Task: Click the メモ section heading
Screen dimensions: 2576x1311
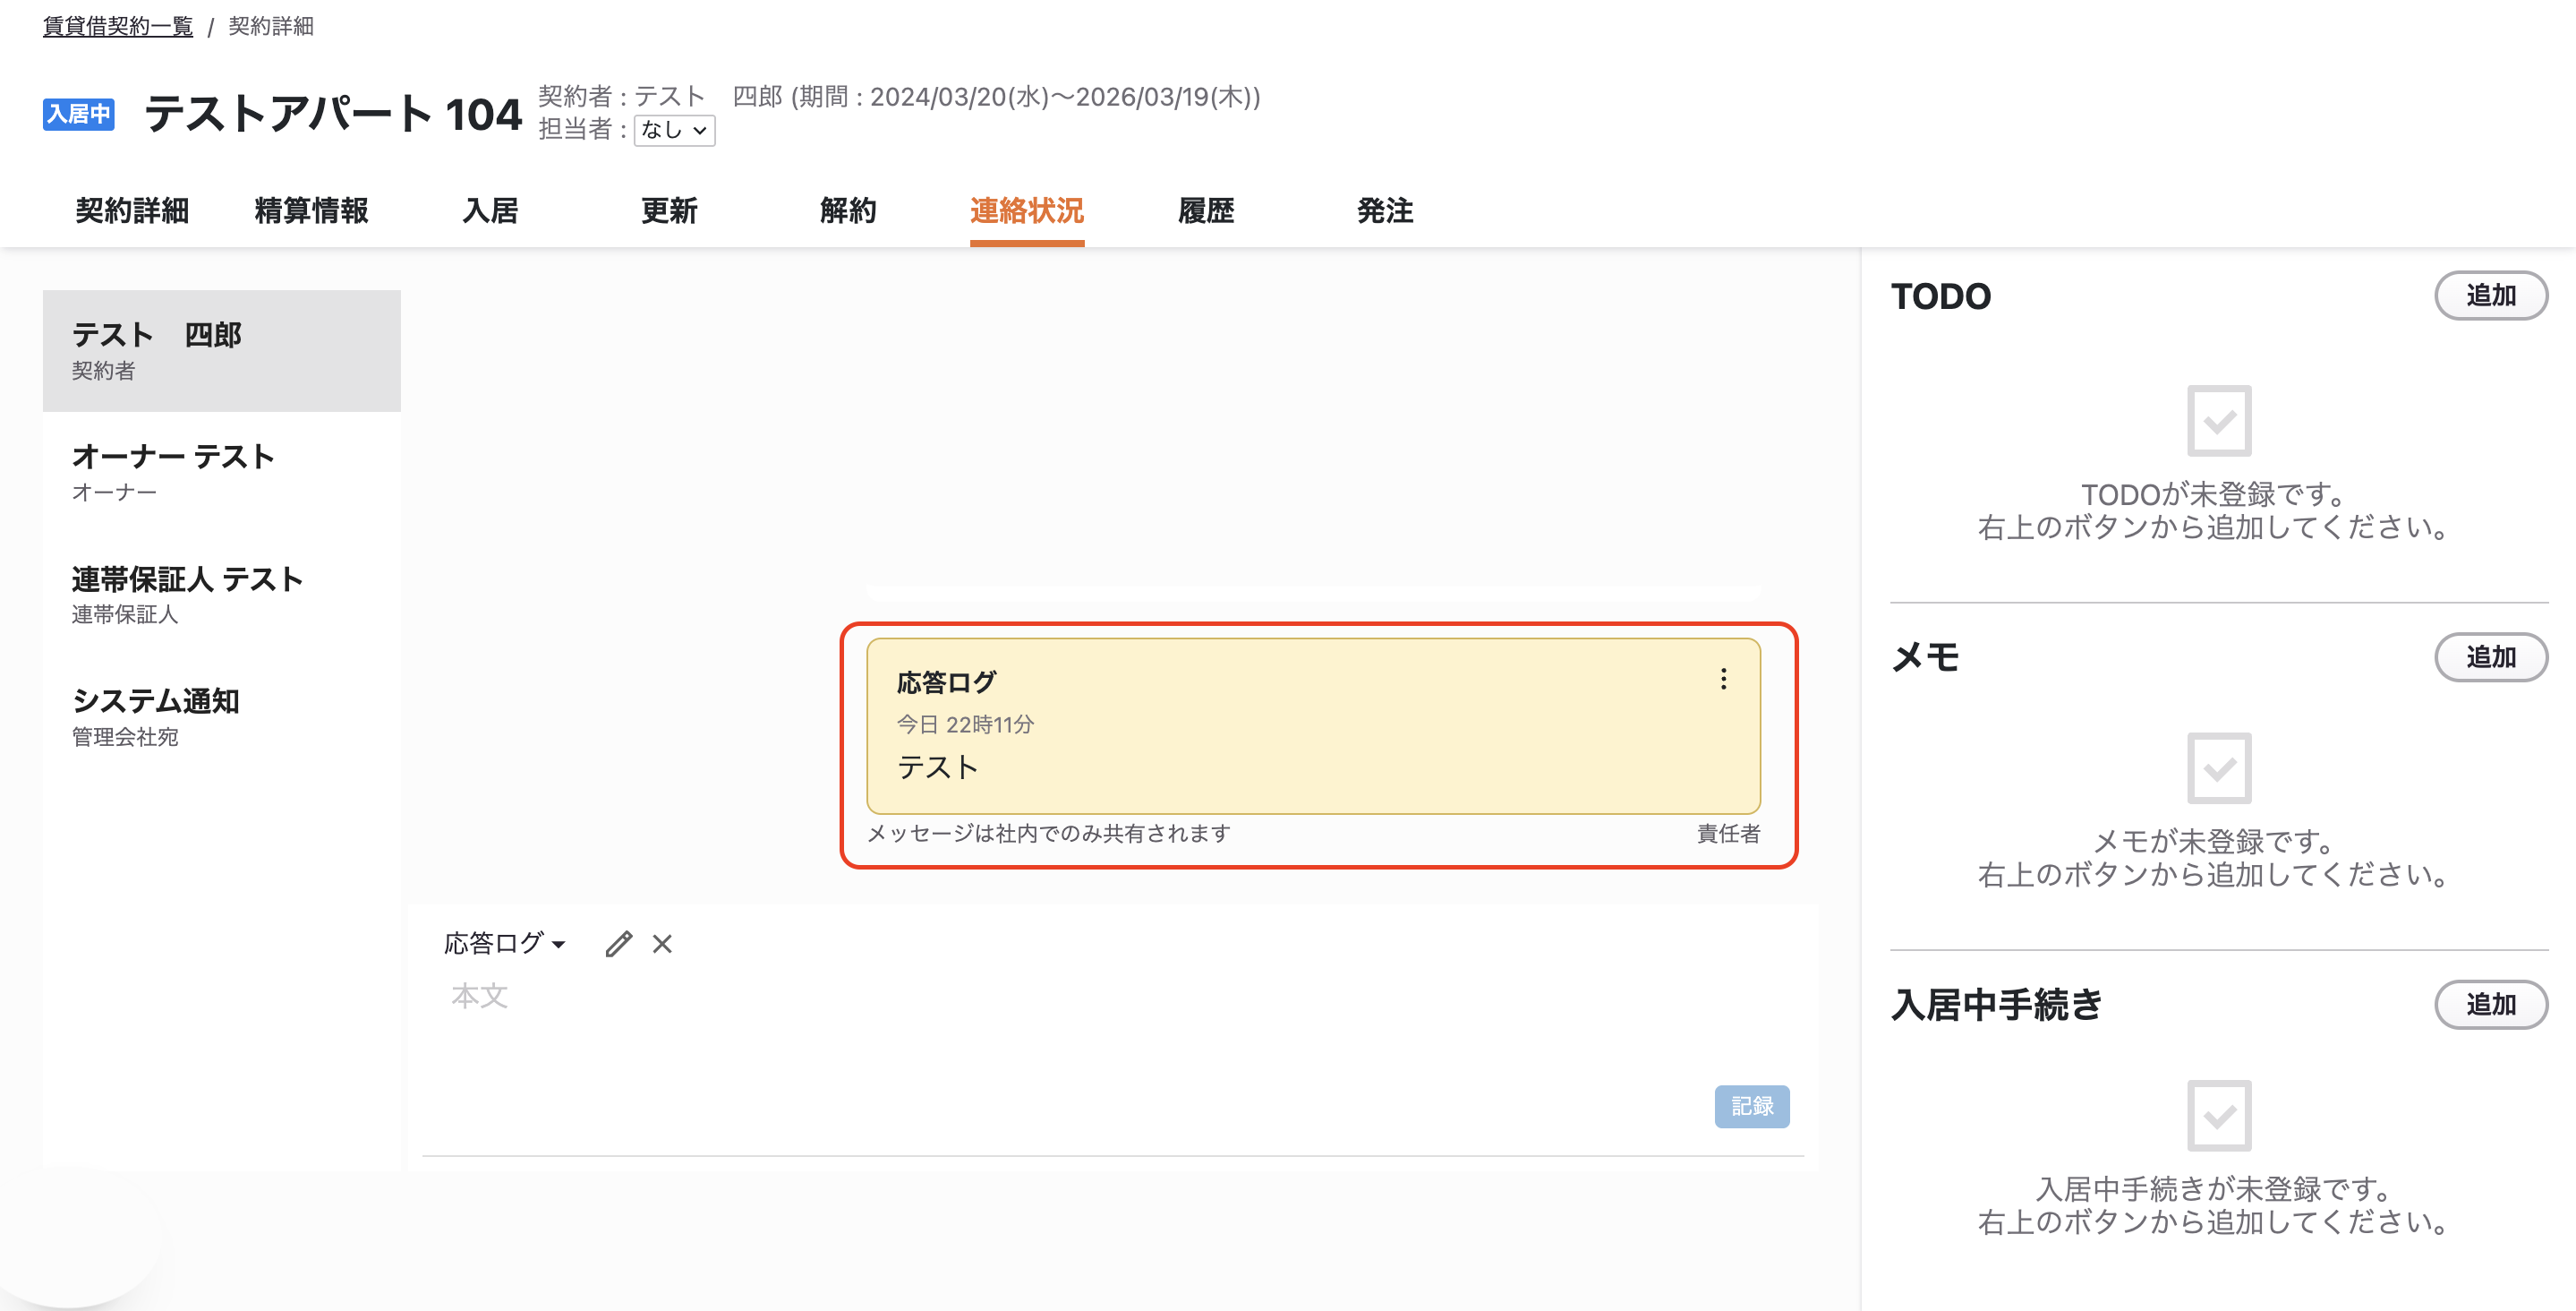Action: 1925,657
